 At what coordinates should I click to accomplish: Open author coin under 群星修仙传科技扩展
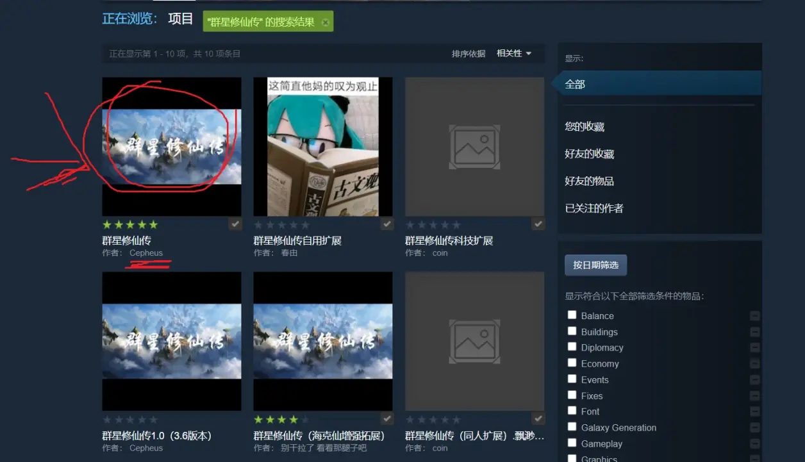(x=440, y=253)
